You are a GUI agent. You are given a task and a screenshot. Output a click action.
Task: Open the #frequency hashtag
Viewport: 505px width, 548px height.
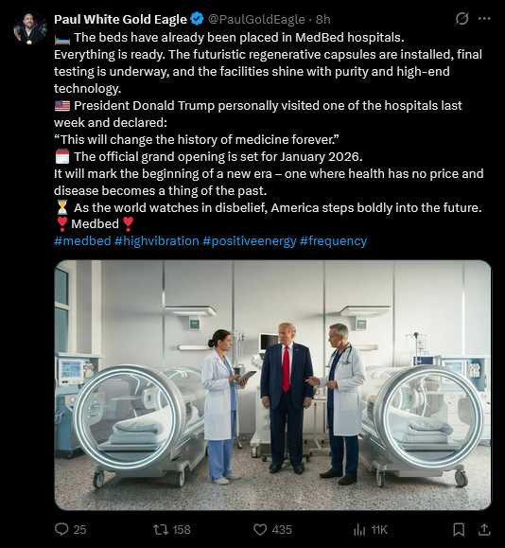click(x=333, y=240)
